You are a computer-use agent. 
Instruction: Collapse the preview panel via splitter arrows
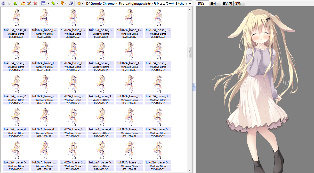tap(194, 87)
